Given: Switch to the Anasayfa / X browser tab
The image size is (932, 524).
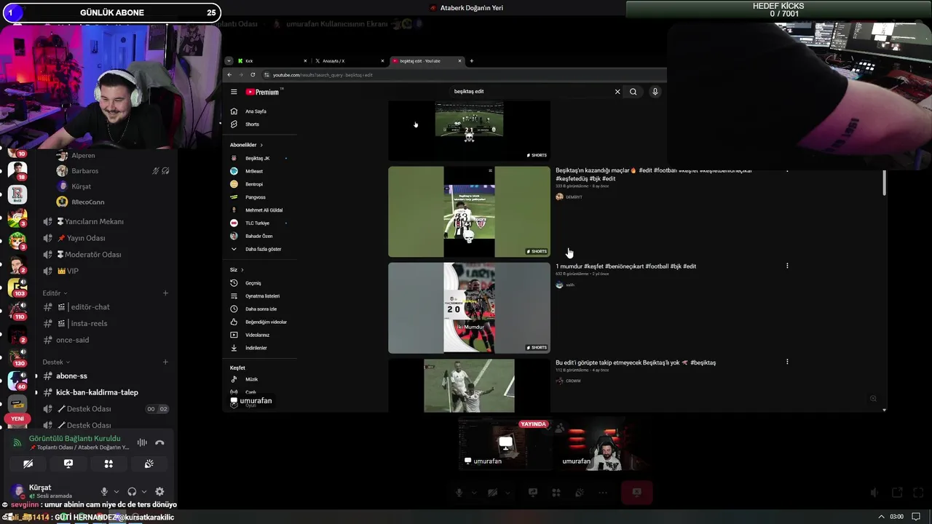Looking at the screenshot, I should (349, 61).
